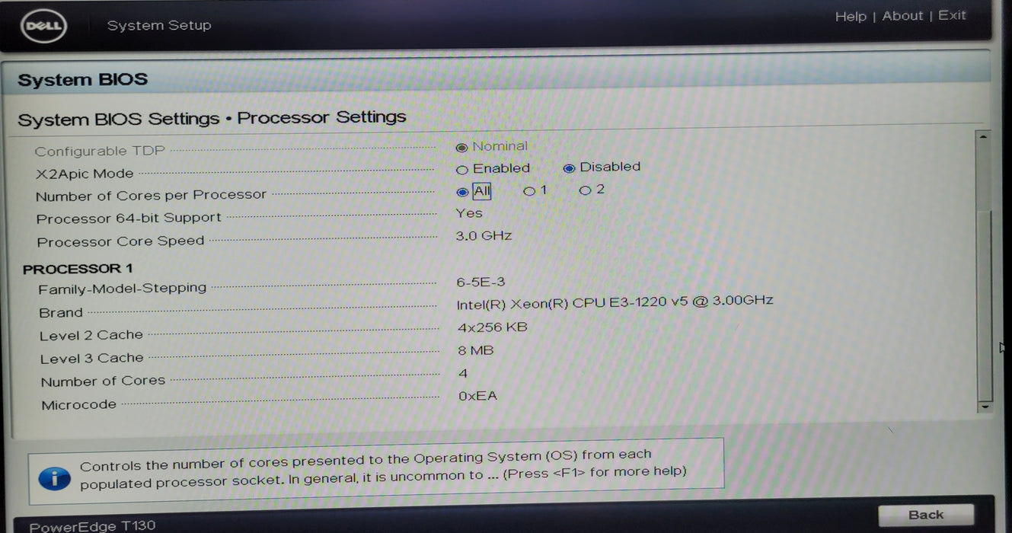Click the System Setup header text
1012x533 pixels.
coord(159,26)
